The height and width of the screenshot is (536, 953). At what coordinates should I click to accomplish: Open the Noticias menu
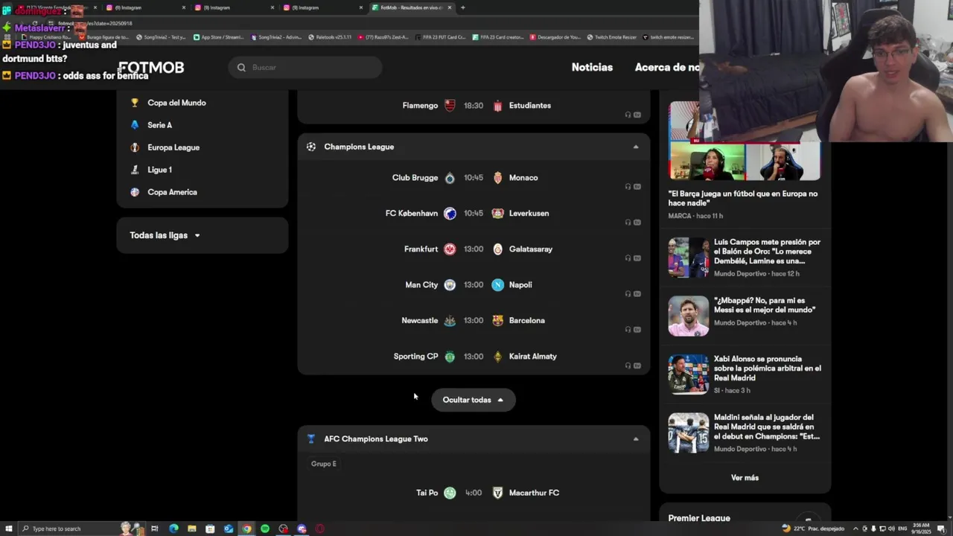592,67
